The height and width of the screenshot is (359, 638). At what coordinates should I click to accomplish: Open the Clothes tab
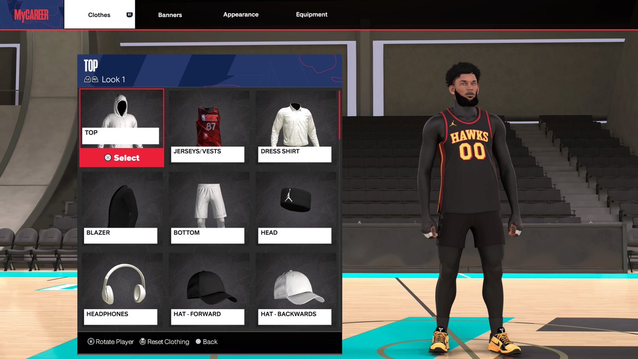99,14
